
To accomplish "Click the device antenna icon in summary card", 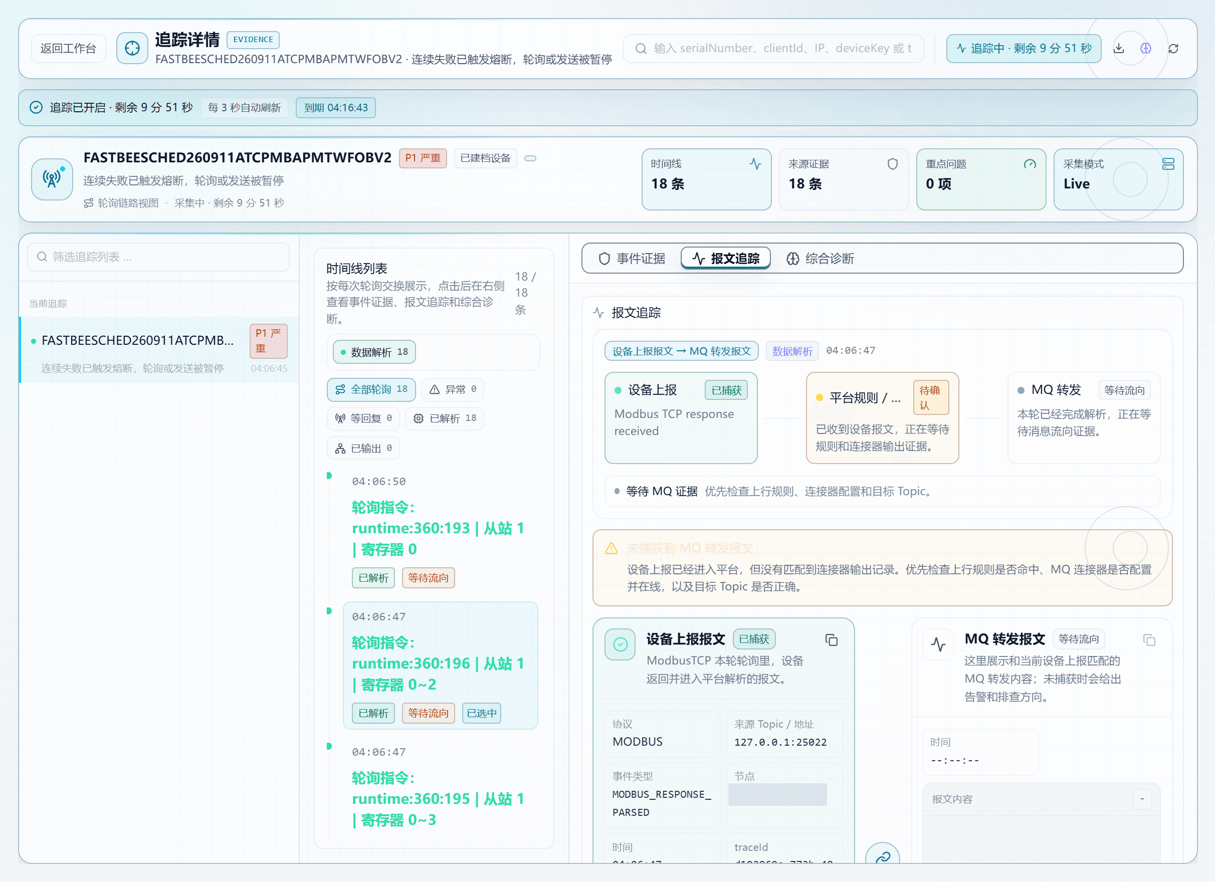I will coord(52,179).
